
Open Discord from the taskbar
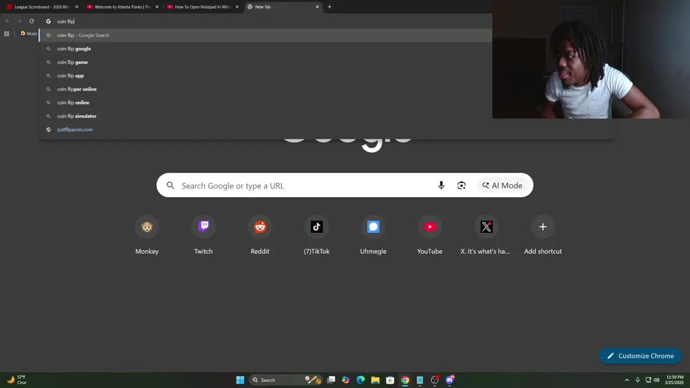(450, 380)
